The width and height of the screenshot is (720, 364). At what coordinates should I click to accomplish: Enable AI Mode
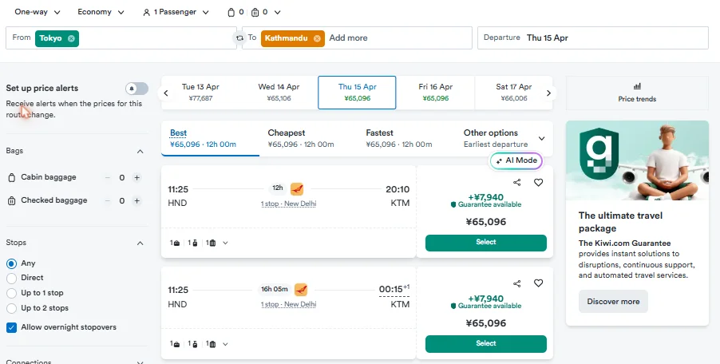[x=516, y=160]
